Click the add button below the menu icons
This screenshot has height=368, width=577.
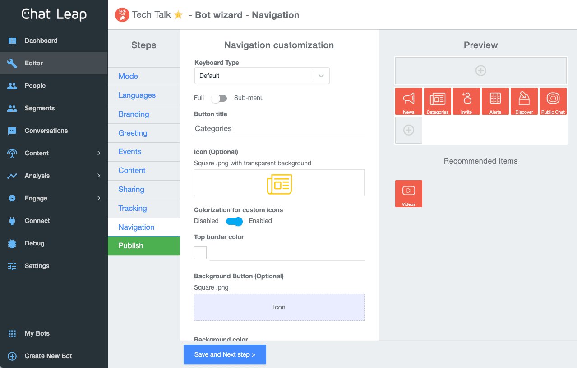point(408,130)
